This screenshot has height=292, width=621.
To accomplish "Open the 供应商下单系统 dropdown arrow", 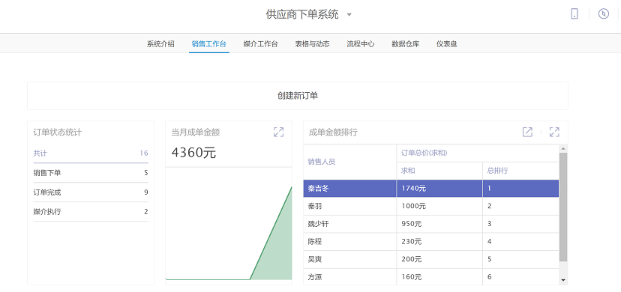I will [x=349, y=15].
